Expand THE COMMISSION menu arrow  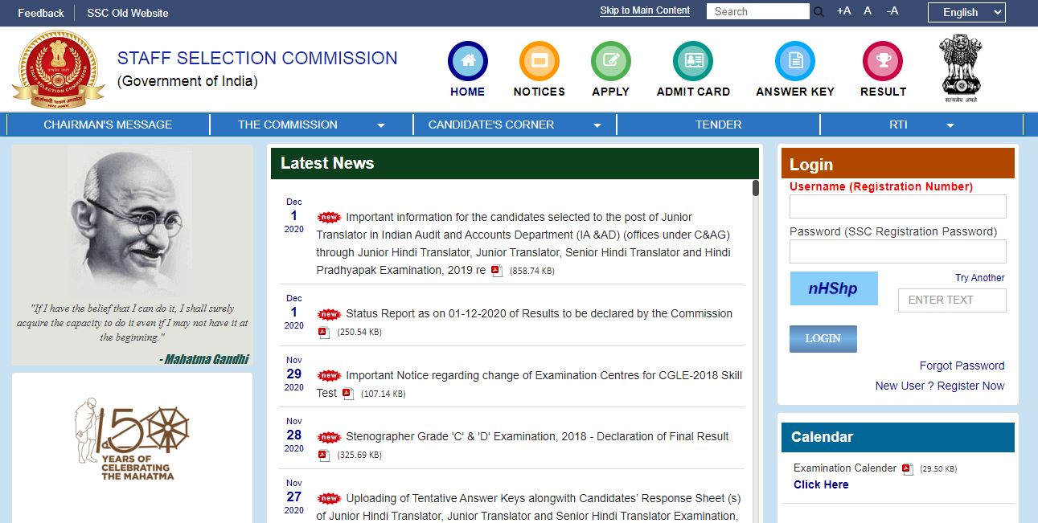[381, 125]
